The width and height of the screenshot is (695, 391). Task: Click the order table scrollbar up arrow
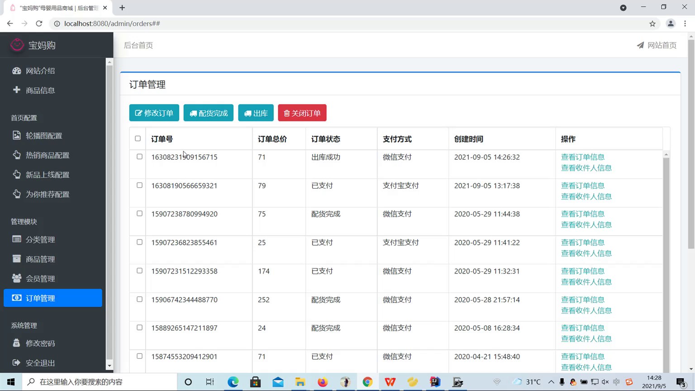(x=666, y=155)
